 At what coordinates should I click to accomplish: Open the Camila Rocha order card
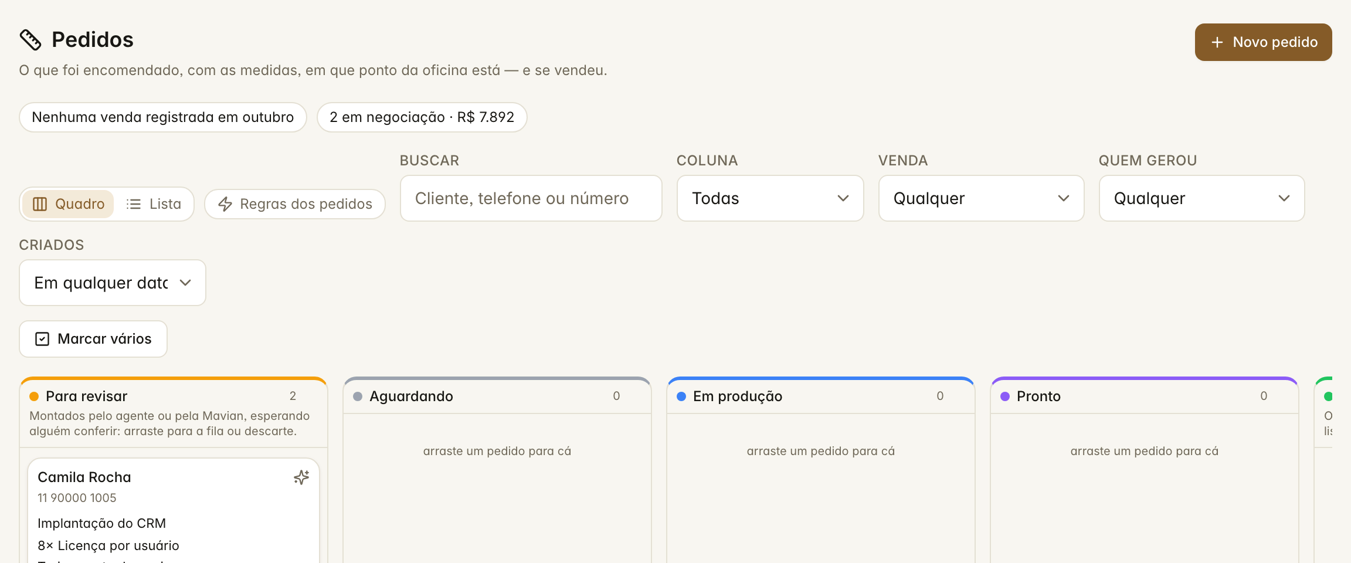pos(174,510)
